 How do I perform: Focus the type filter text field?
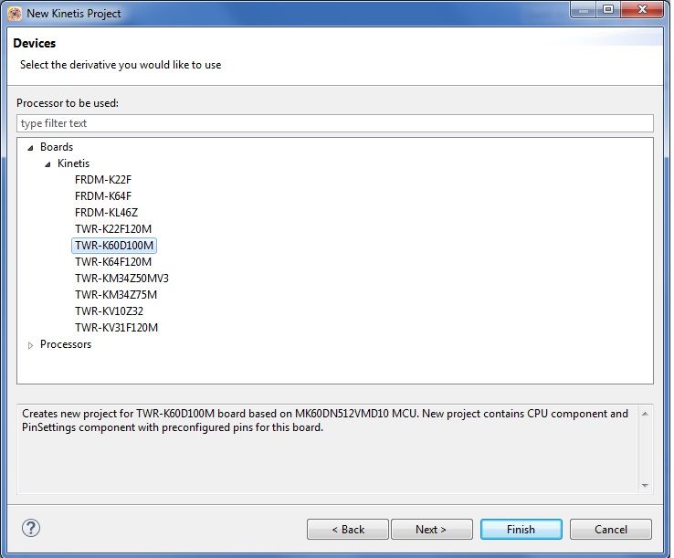[335, 123]
